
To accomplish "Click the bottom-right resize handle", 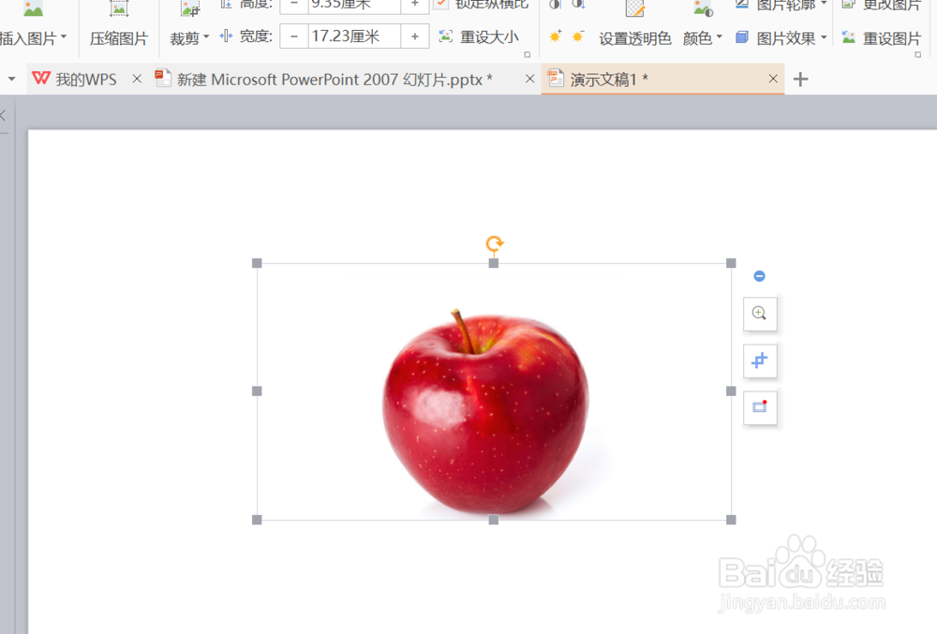I will point(731,520).
